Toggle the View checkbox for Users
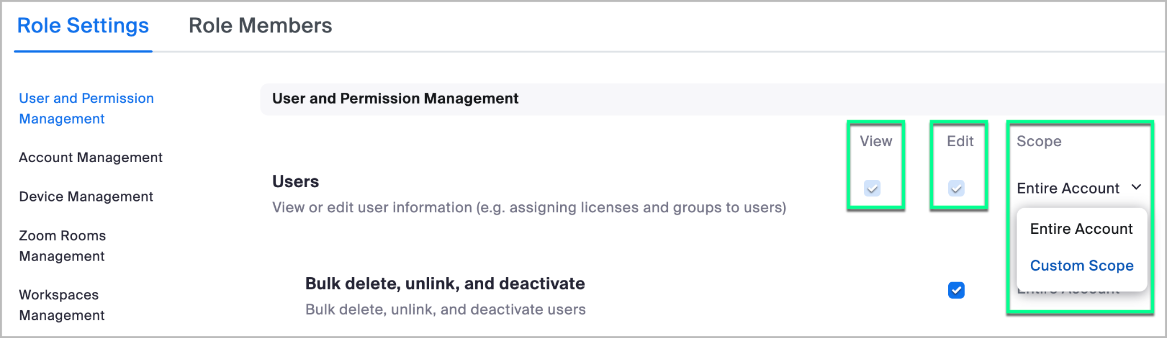 (872, 188)
